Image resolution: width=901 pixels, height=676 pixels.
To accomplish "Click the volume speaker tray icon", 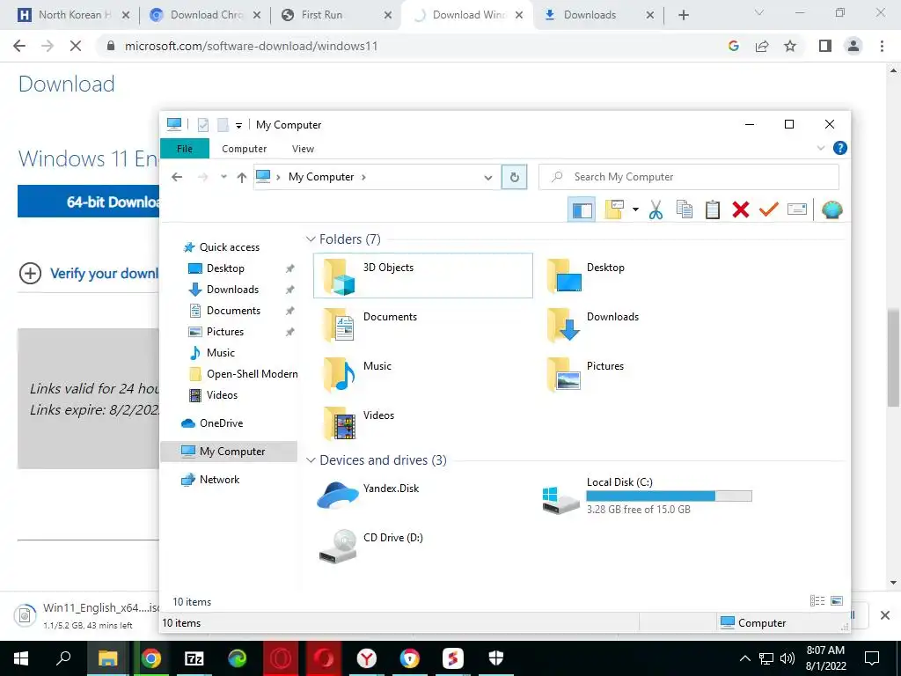I will click(787, 658).
